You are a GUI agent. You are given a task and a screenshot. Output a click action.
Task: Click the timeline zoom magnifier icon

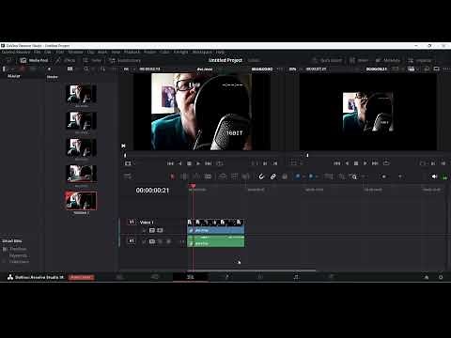point(353,177)
